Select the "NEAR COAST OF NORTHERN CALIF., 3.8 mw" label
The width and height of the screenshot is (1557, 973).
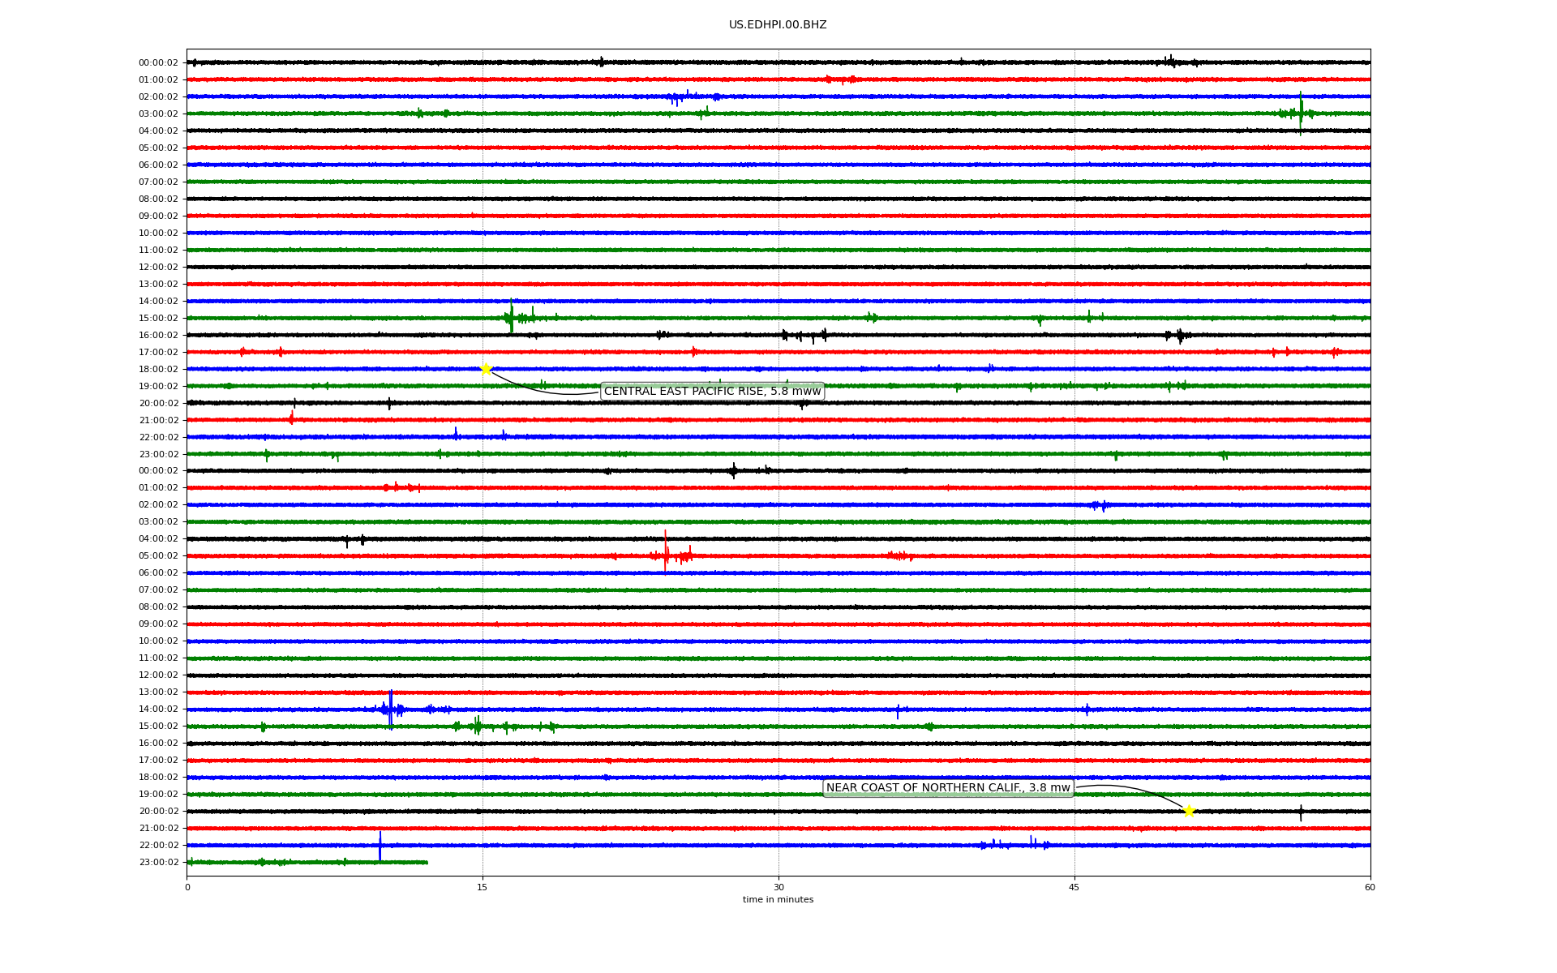pyautogui.click(x=948, y=788)
